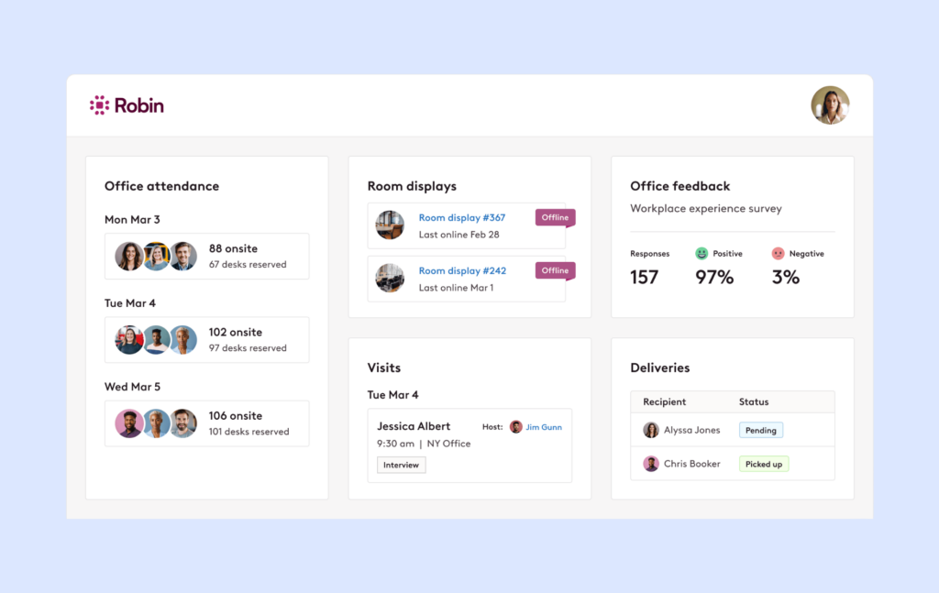Open Tue Mar 4 attendance card, 102 onsite
Image resolution: width=939 pixels, height=593 pixels.
(x=206, y=340)
